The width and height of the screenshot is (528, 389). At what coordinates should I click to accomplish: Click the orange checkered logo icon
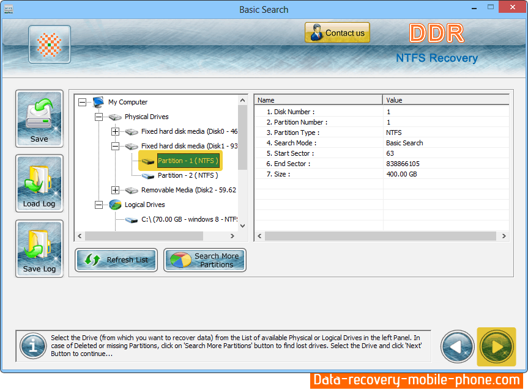pyautogui.click(x=50, y=45)
